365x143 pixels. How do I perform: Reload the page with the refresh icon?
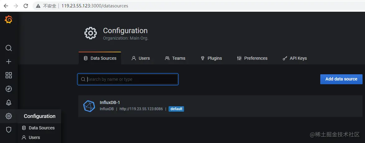[26, 6]
